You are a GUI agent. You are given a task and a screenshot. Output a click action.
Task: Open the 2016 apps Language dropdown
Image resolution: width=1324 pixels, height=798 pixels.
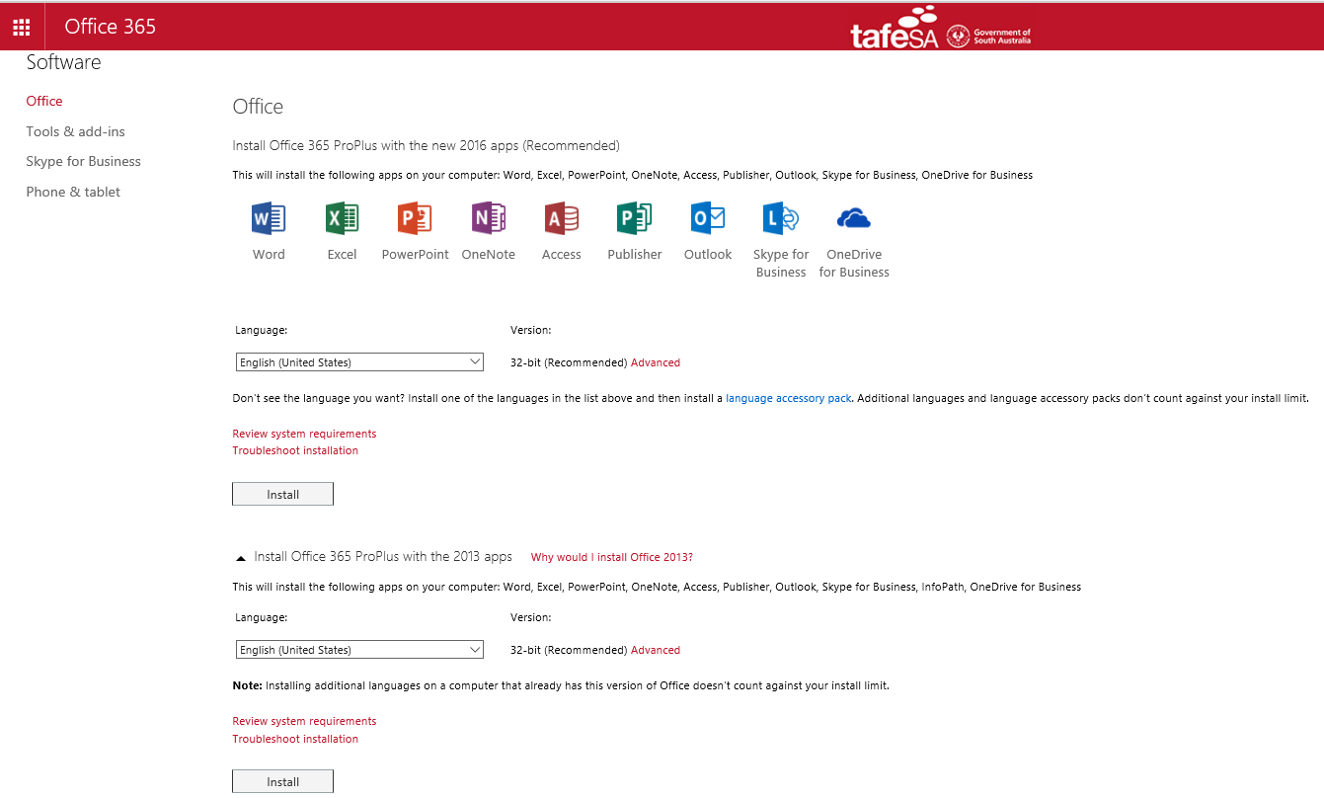359,362
